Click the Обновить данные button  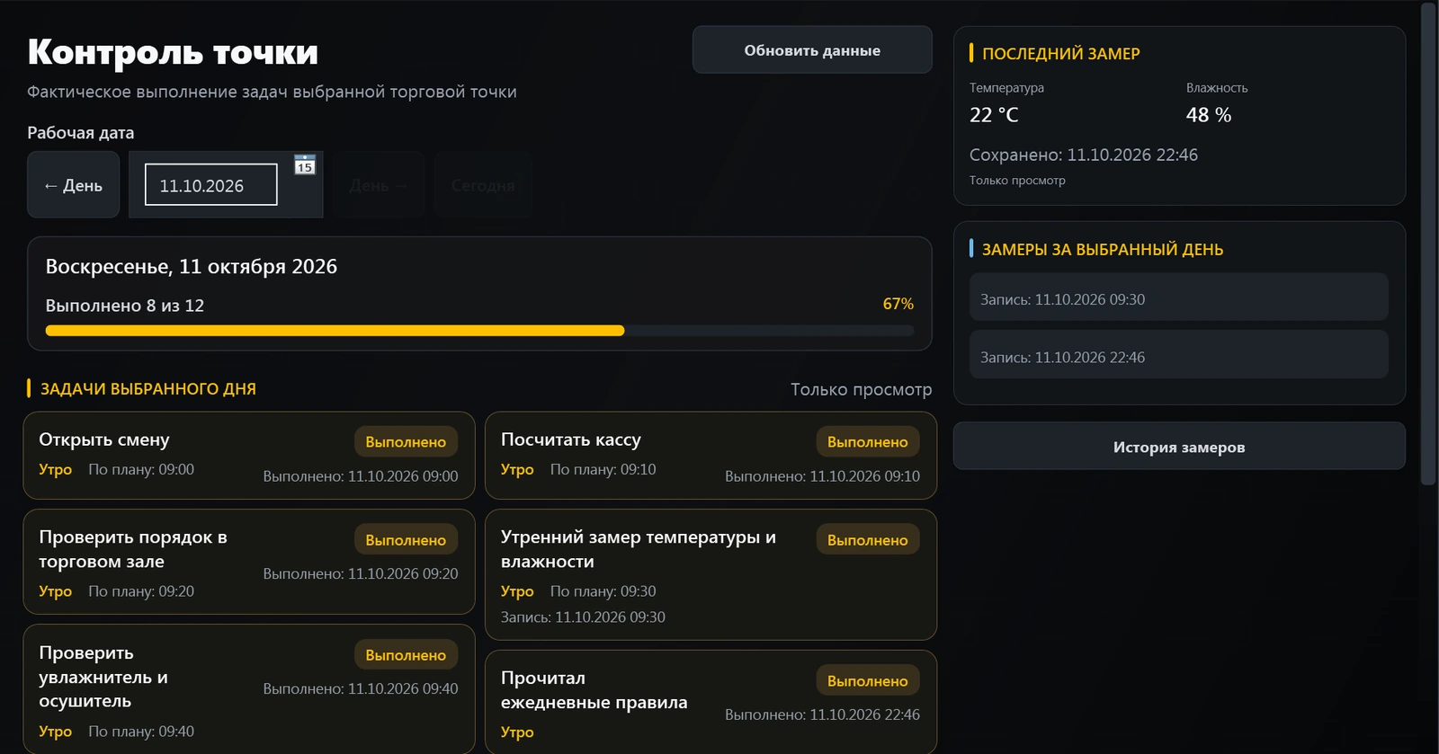tap(812, 50)
